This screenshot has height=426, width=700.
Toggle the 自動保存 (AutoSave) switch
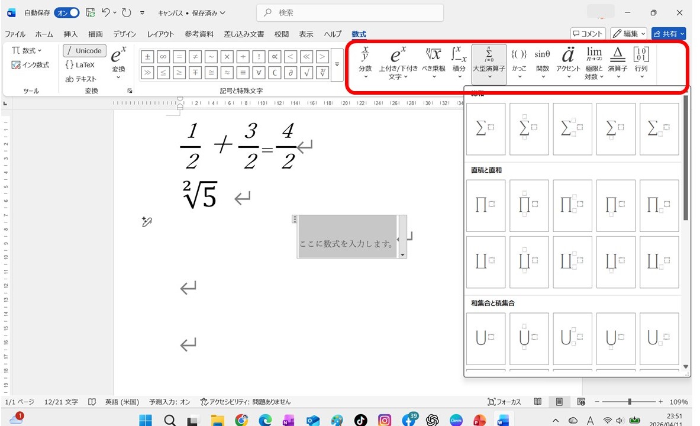tap(66, 12)
